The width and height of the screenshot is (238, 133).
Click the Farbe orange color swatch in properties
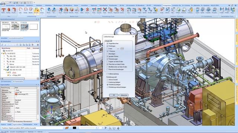16,94
